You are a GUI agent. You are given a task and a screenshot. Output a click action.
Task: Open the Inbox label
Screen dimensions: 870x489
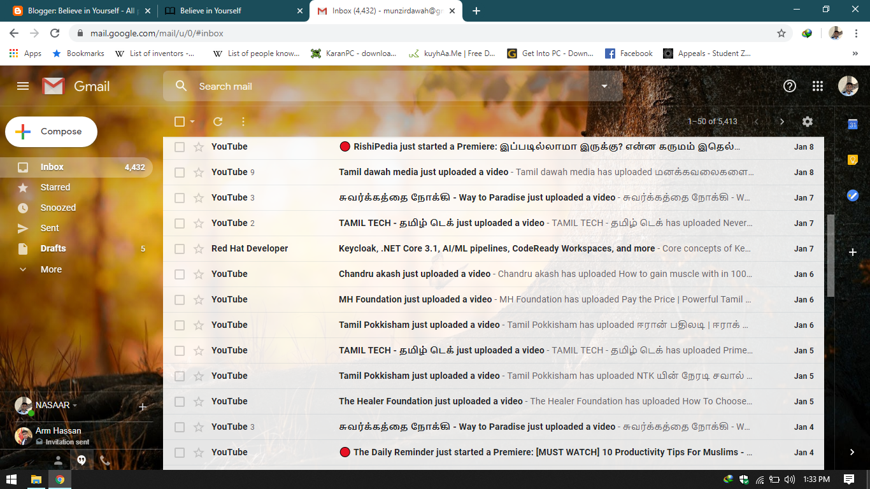[x=76, y=167]
